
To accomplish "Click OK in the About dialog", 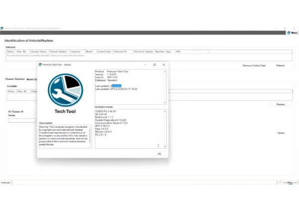I will pos(159,154).
